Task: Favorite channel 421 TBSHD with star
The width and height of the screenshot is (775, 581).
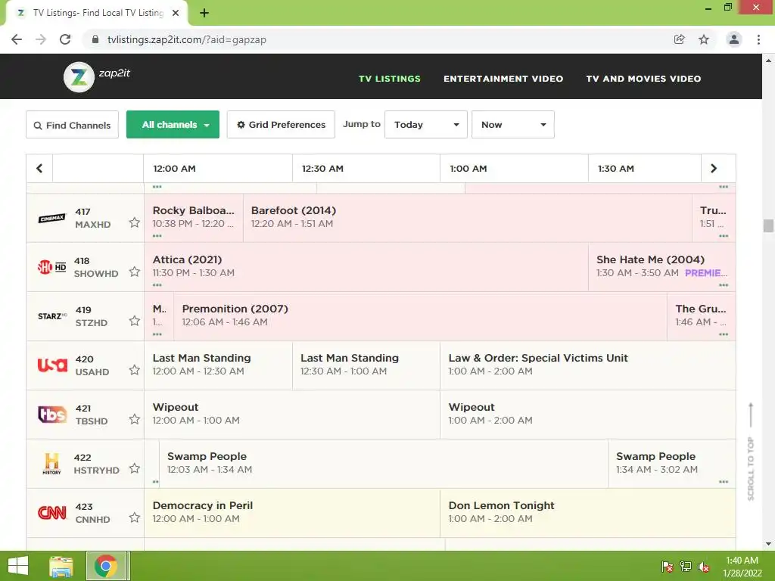Action: (x=135, y=419)
